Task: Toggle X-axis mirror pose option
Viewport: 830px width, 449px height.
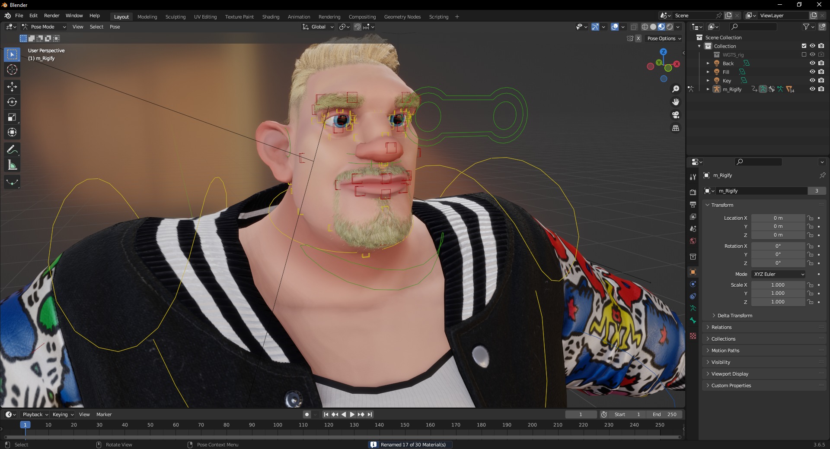Action: 638,38
